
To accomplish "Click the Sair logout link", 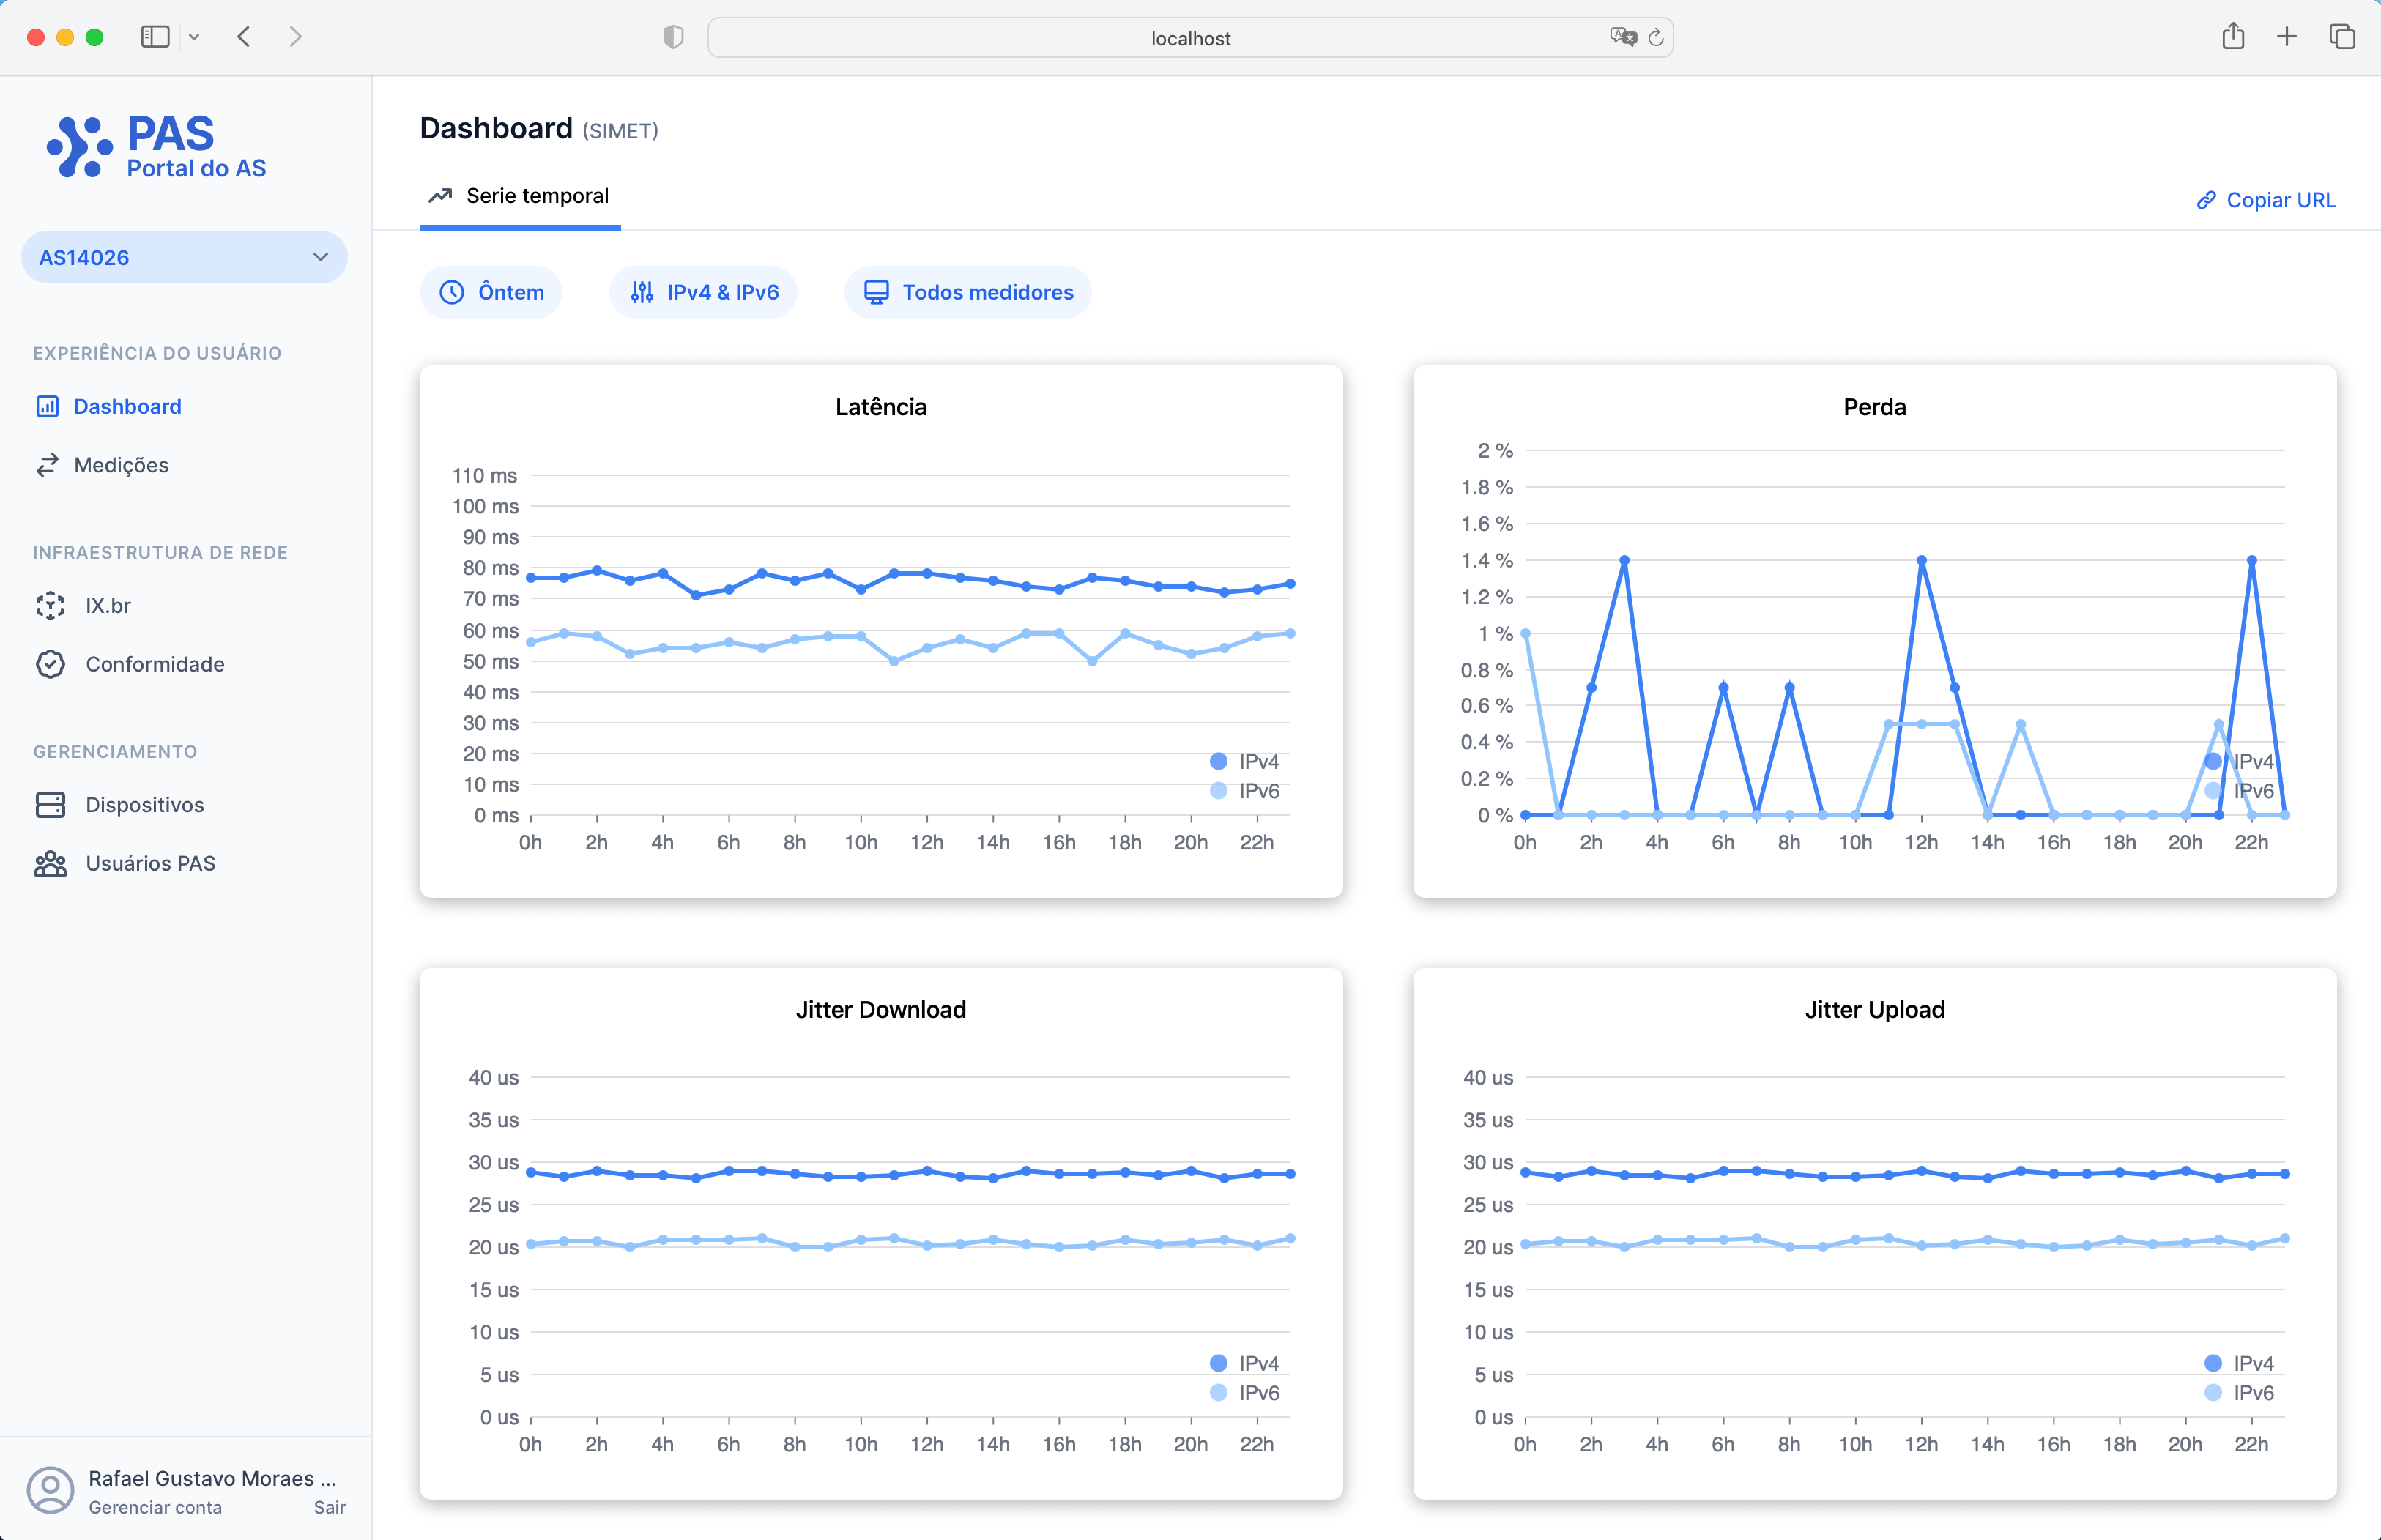I will tap(329, 1507).
